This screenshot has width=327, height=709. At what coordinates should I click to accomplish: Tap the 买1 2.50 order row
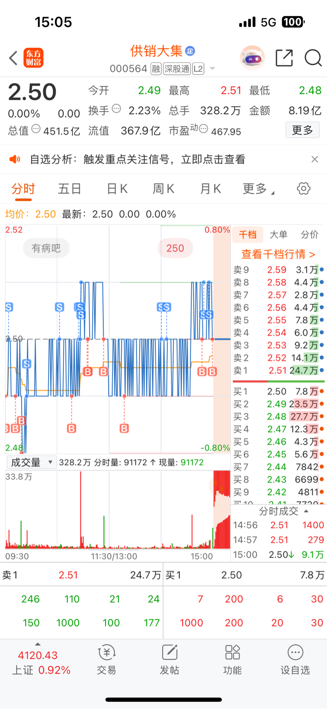coord(278,391)
